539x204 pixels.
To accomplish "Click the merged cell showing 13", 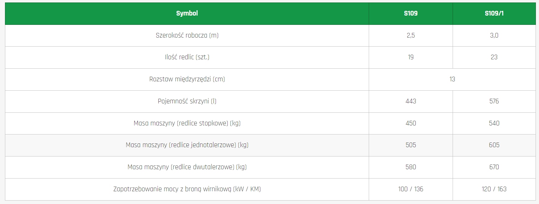I will 452,79.
